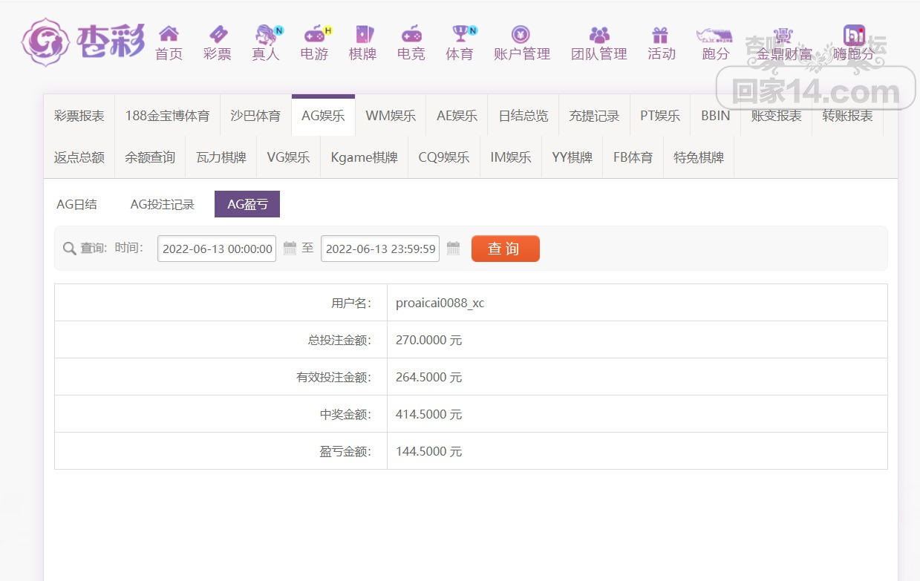Open calendar picker for end date
The width and height of the screenshot is (920, 581).
(x=453, y=249)
